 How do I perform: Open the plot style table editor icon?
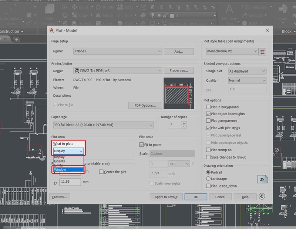point(263,52)
